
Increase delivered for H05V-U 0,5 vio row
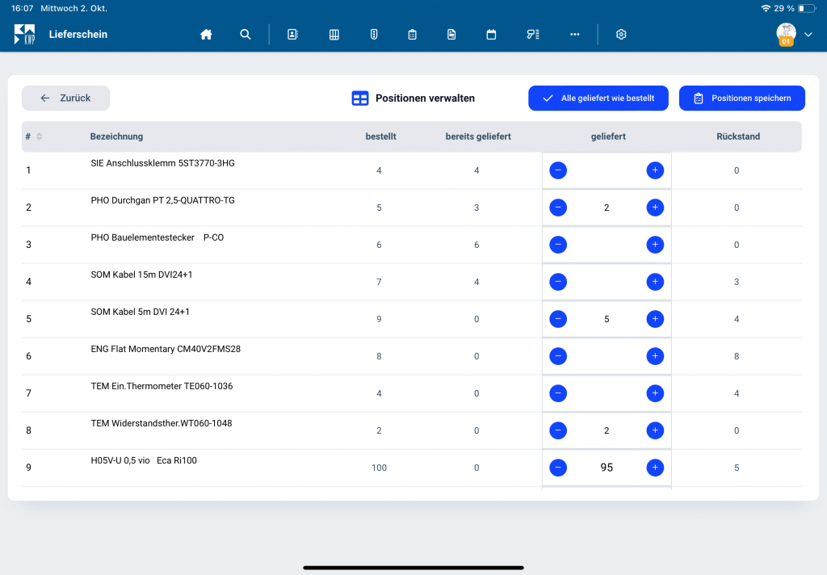[x=655, y=468]
